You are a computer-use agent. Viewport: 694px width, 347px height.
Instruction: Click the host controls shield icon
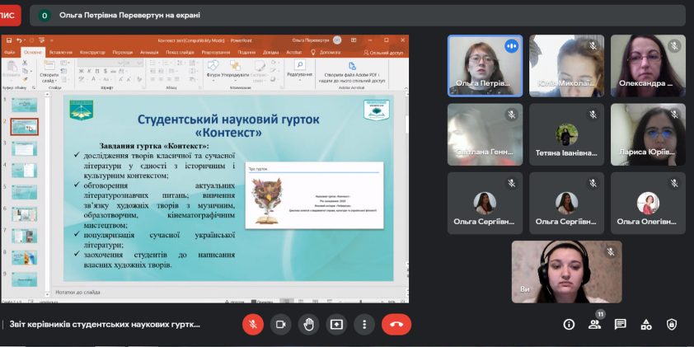click(x=672, y=324)
